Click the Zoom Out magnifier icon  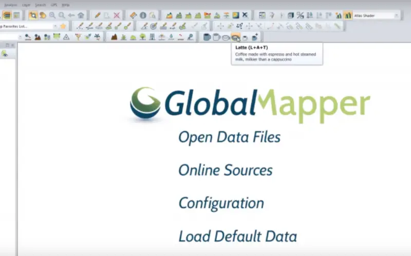(x=62, y=15)
